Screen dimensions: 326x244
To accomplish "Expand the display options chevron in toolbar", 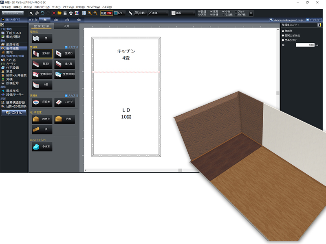I will (x=251, y=13).
